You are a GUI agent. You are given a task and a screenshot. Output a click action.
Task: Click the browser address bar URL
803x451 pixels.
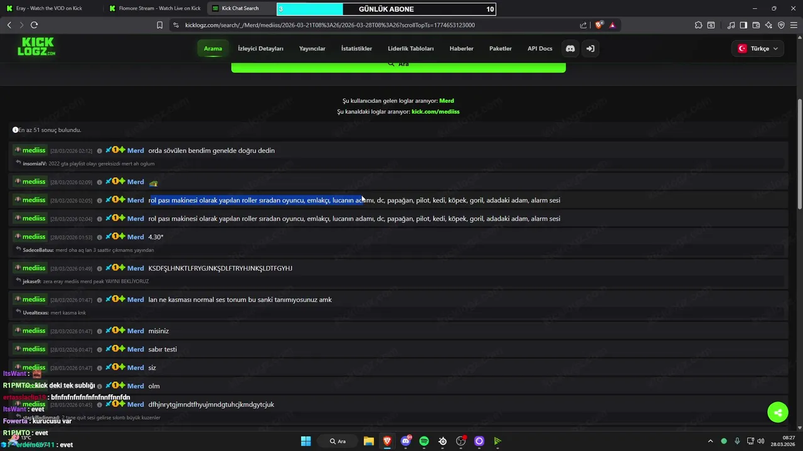pos(329,25)
